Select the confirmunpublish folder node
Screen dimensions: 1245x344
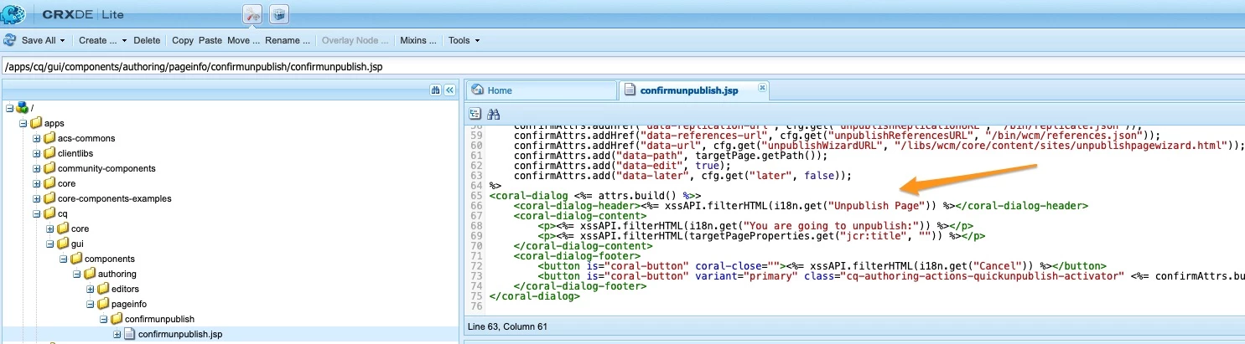coord(158,319)
